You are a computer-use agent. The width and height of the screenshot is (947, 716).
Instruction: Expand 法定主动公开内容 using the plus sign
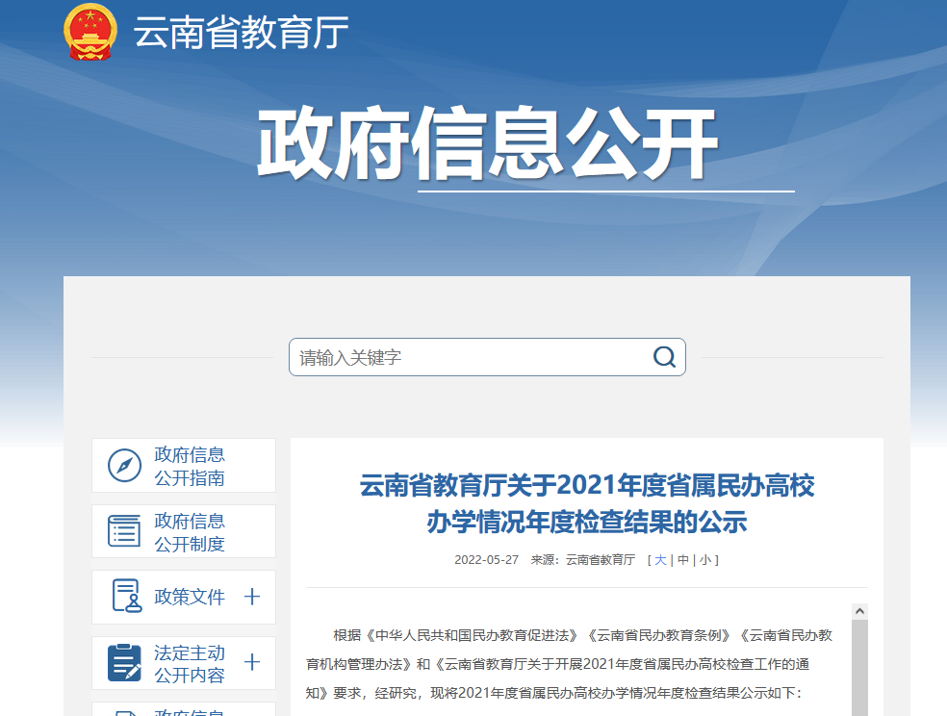pos(252,663)
